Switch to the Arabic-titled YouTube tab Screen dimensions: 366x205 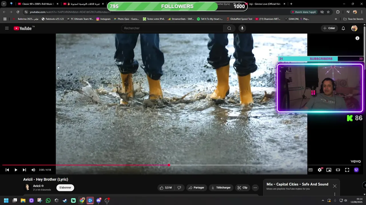[83, 4]
